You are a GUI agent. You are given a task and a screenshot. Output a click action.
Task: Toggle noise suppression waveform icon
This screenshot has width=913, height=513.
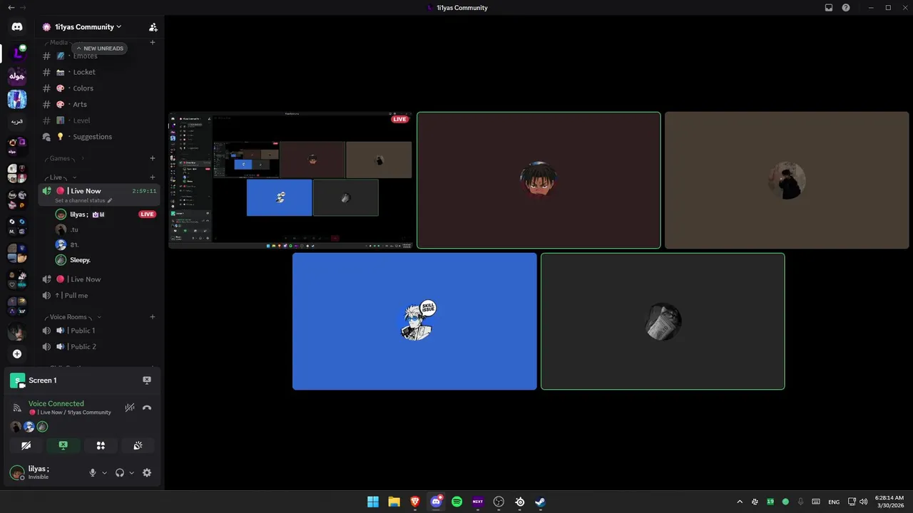130,408
